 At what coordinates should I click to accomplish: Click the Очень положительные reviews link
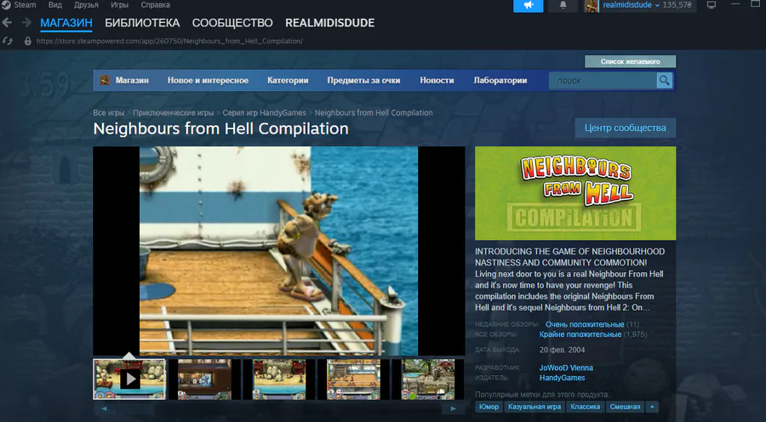585,324
